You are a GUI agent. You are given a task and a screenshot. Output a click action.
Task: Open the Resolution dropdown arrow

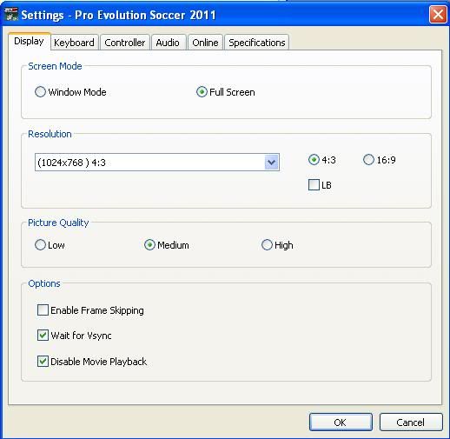point(271,162)
